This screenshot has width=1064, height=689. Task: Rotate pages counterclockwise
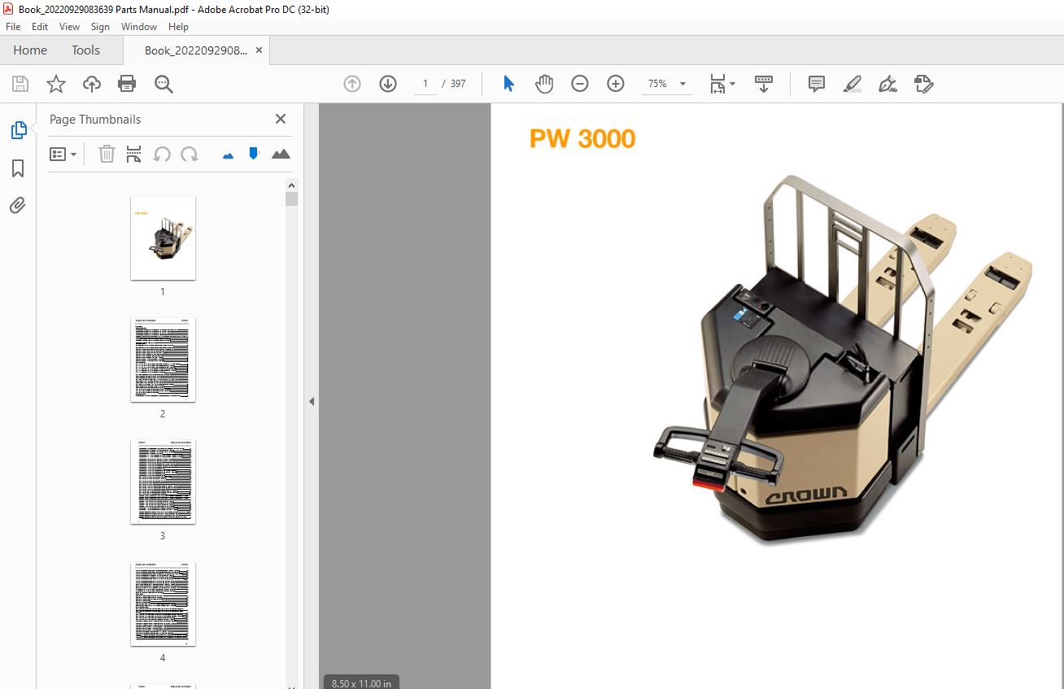point(162,154)
